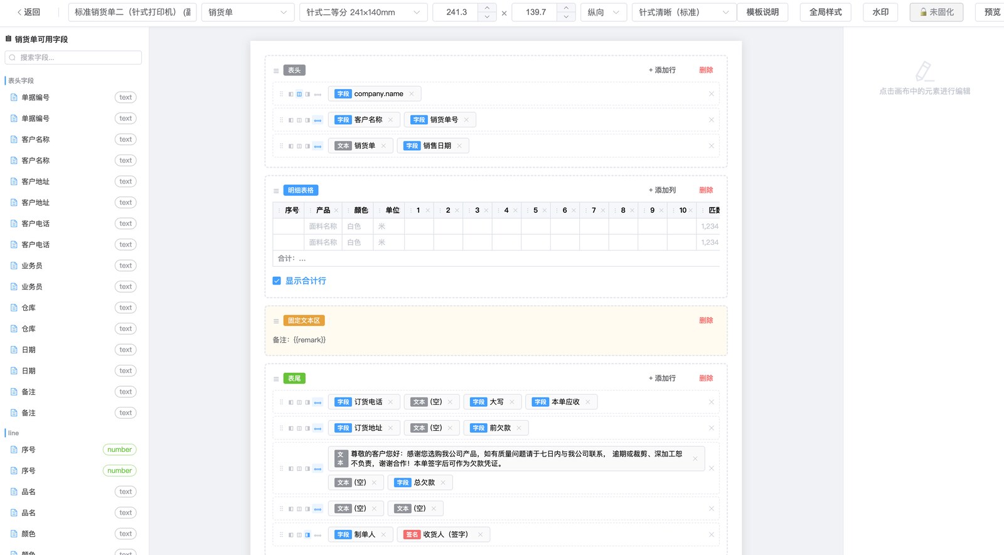
Task: Open the 水印 watermark settings
Action: point(880,12)
